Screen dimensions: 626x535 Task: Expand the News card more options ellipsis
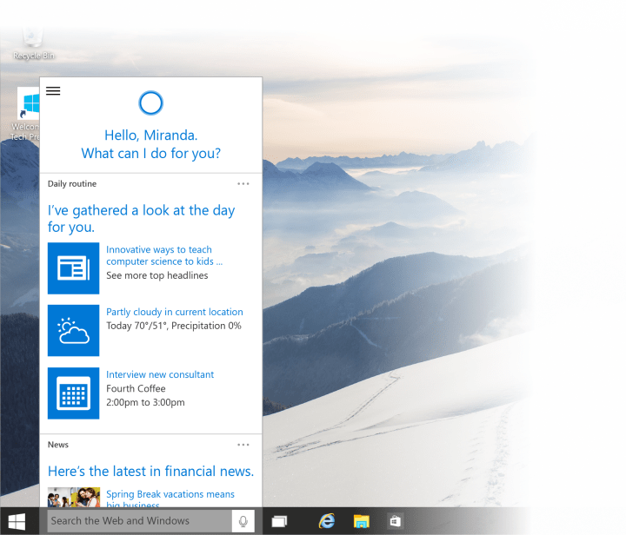pyautogui.click(x=243, y=445)
